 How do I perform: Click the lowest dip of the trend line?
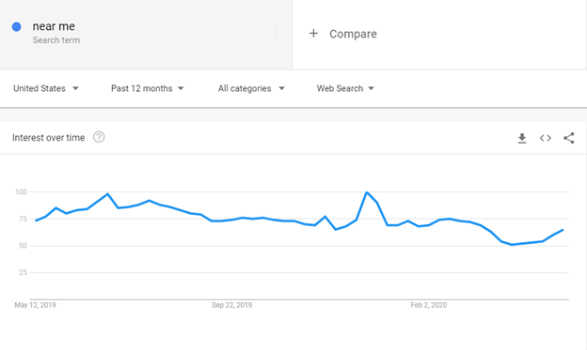512,245
